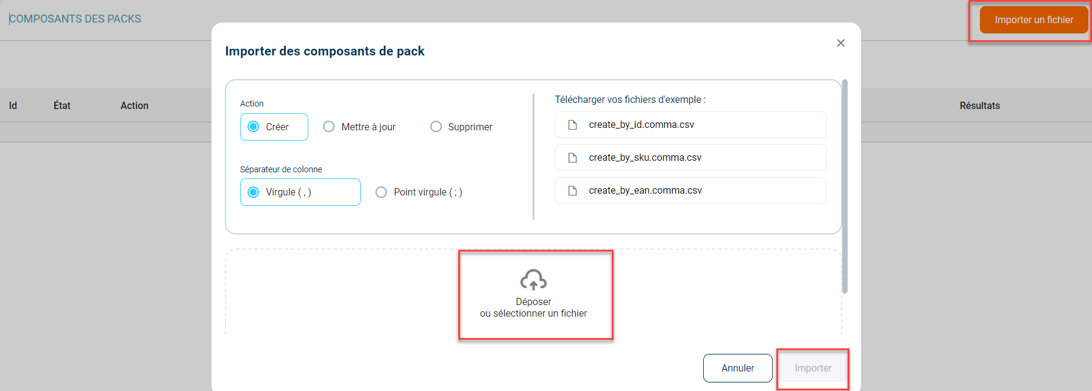Choose Point virgule as column separator
Viewport: 1092px width, 391px height.
[x=381, y=192]
